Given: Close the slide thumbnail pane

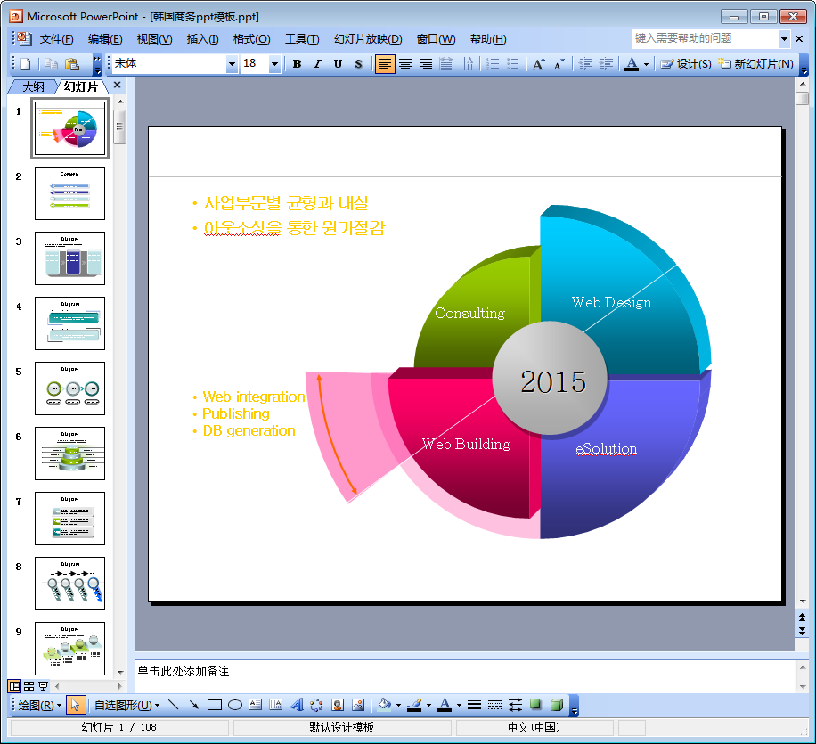Looking at the screenshot, I should click(117, 85).
